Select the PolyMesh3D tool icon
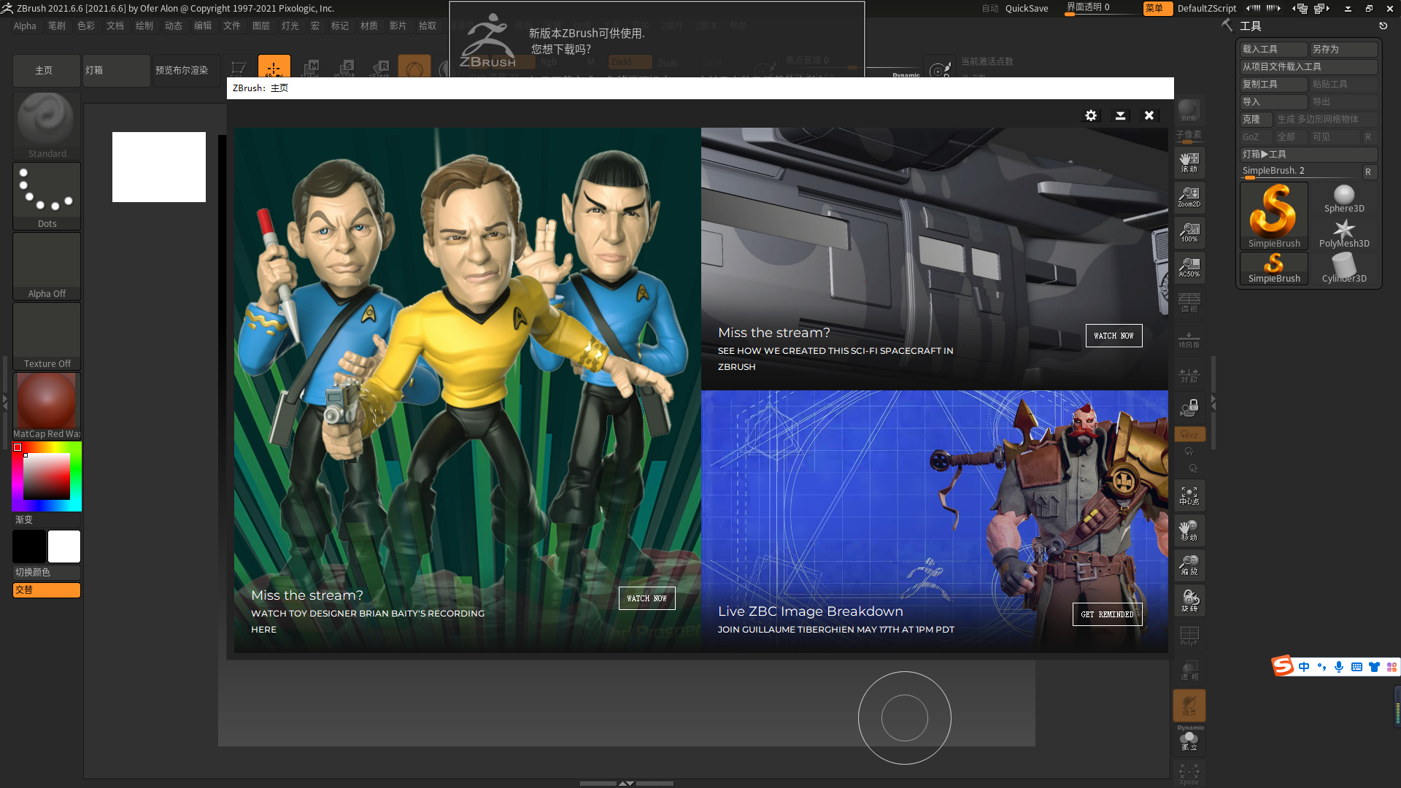 tap(1346, 232)
